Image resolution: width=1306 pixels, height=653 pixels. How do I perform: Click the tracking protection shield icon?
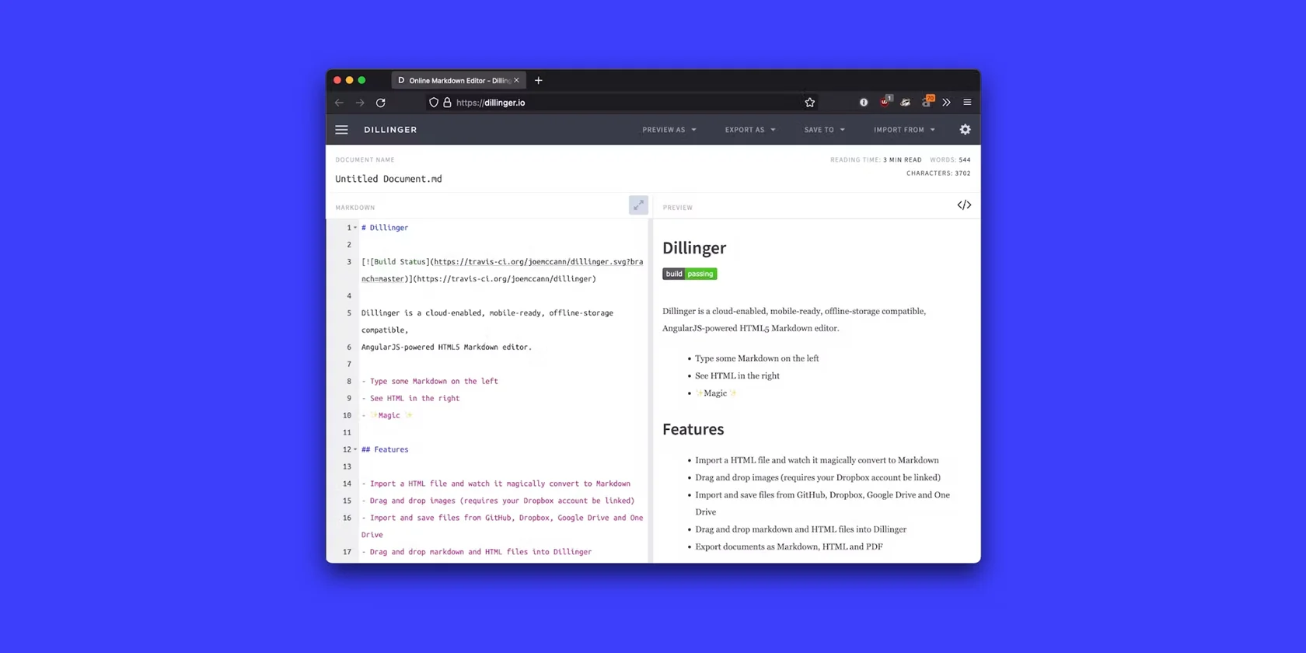coord(434,103)
